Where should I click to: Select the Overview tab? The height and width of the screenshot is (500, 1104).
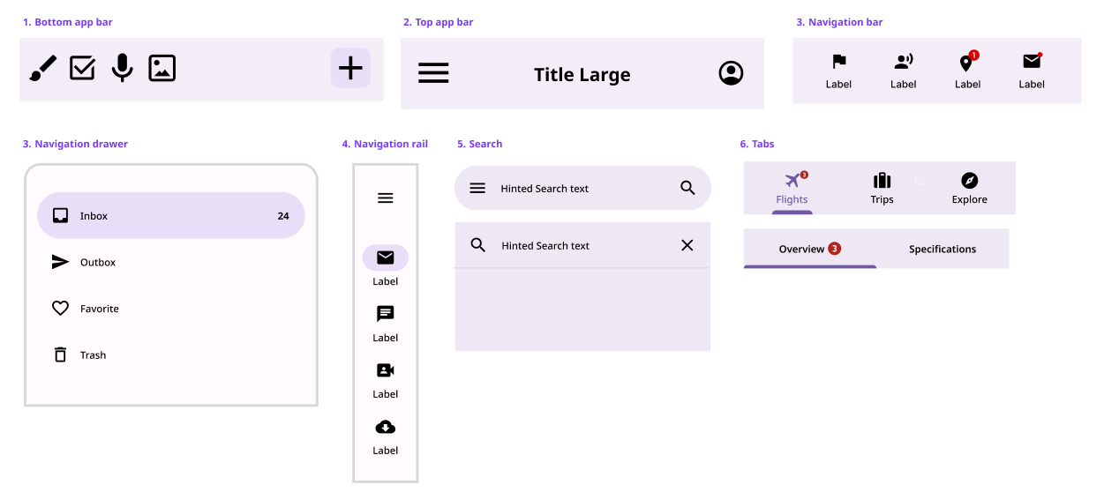[810, 249]
